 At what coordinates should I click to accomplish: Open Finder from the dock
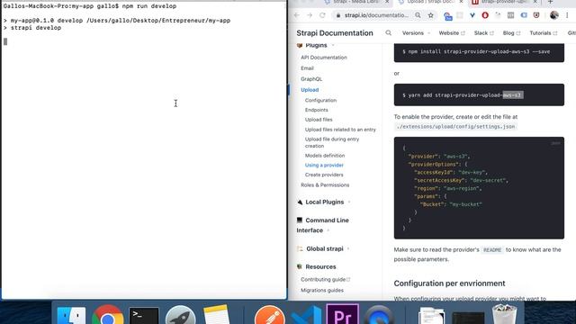(72, 315)
